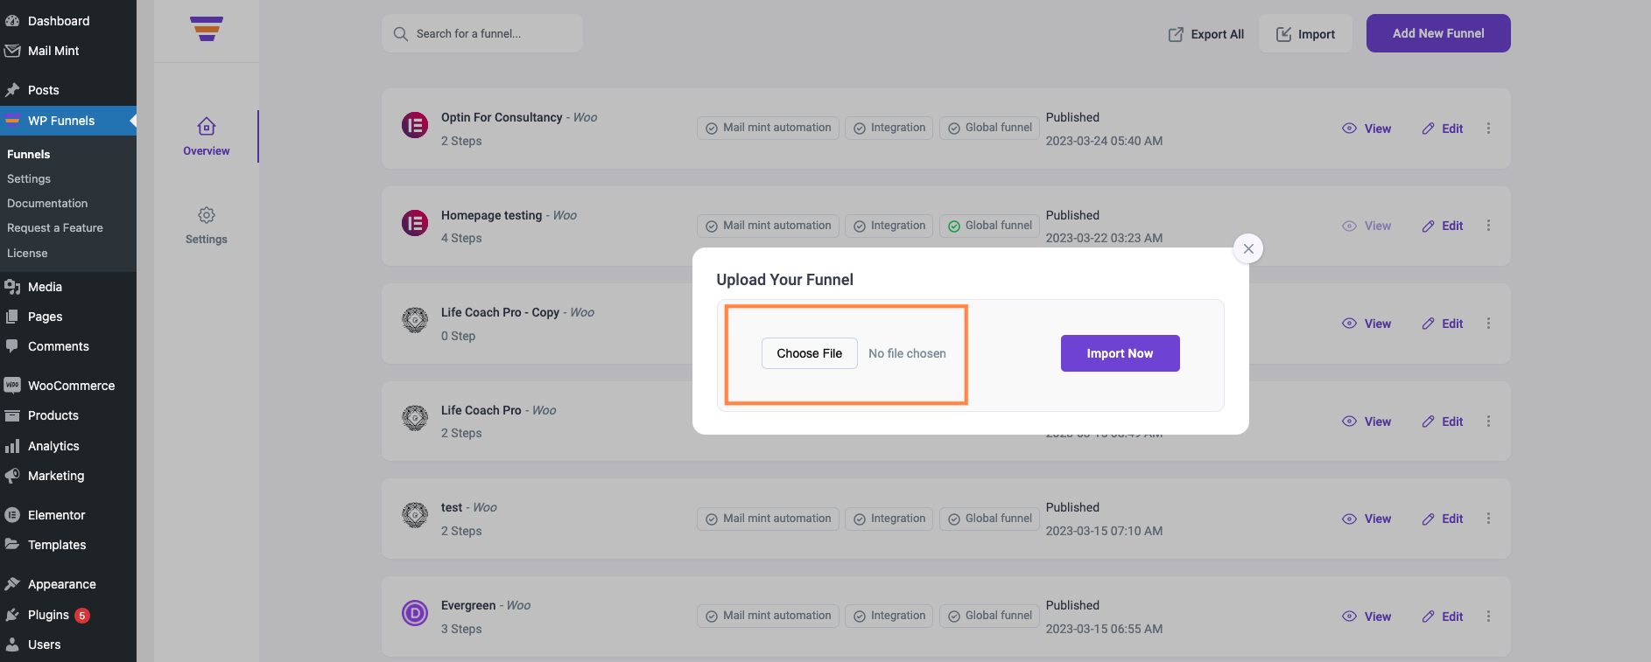Click Choose File button
This screenshot has width=1651, height=662.
tap(809, 353)
